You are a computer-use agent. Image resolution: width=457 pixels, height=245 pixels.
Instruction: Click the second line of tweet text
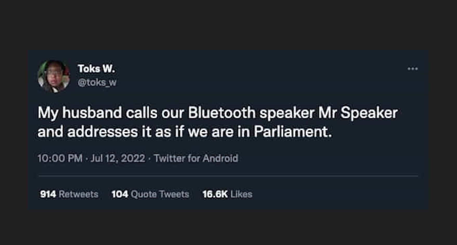[185, 132]
